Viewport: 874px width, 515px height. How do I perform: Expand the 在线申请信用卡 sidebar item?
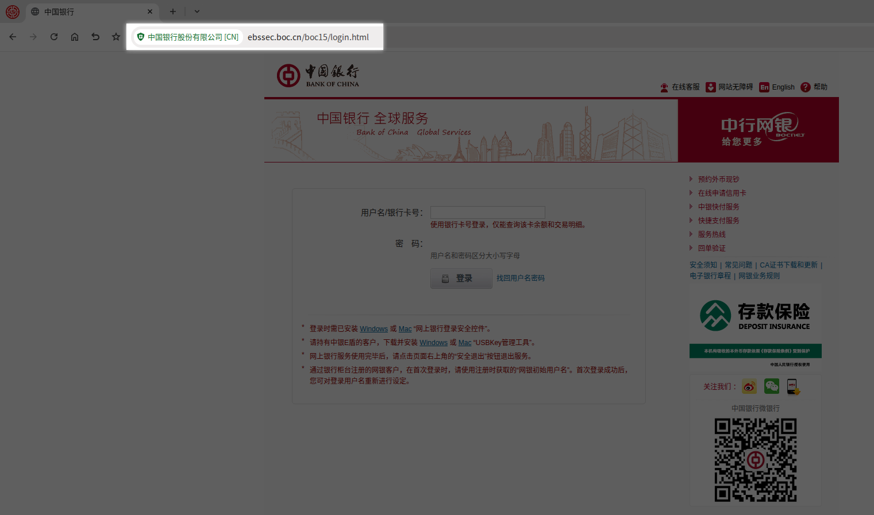722,193
